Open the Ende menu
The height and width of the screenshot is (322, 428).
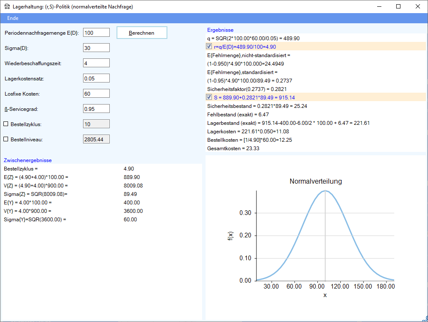(13, 18)
